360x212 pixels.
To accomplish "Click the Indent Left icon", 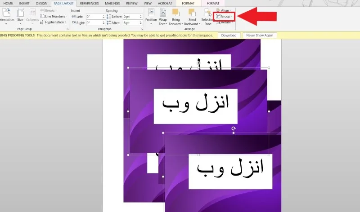I will point(73,17).
